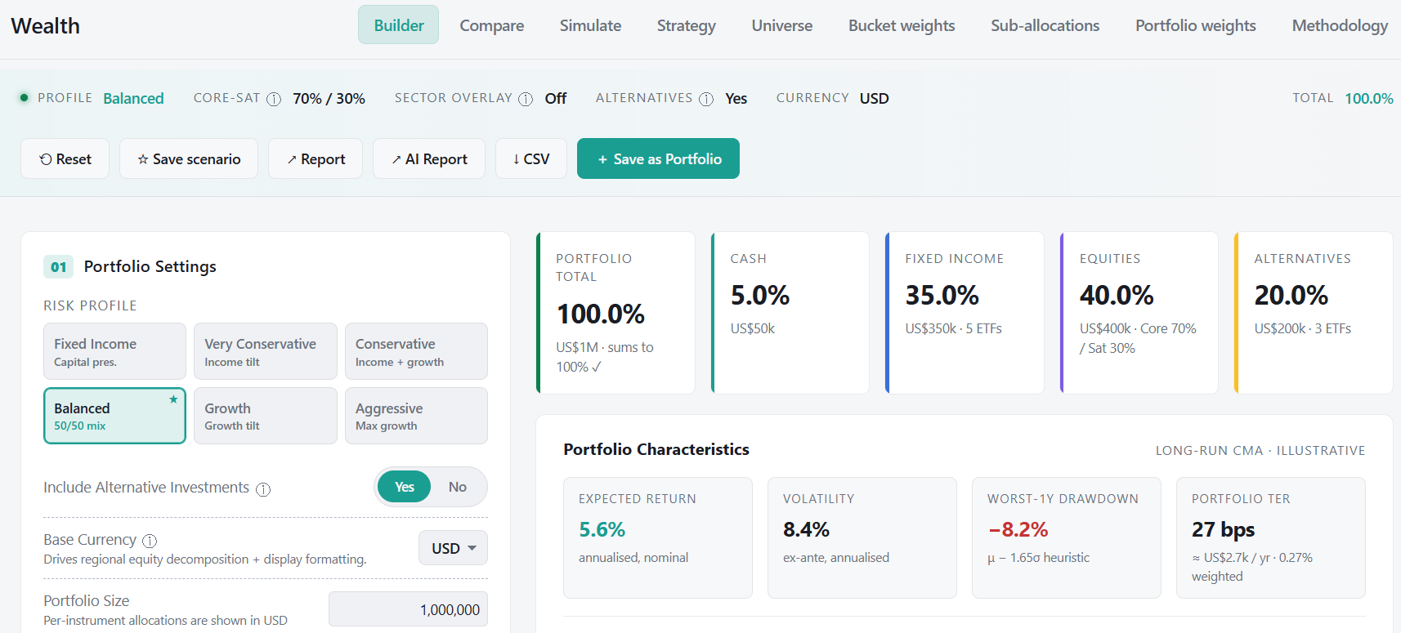Viewport: 1401px width, 633px height.
Task: Open the Report button
Action: coord(316,158)
